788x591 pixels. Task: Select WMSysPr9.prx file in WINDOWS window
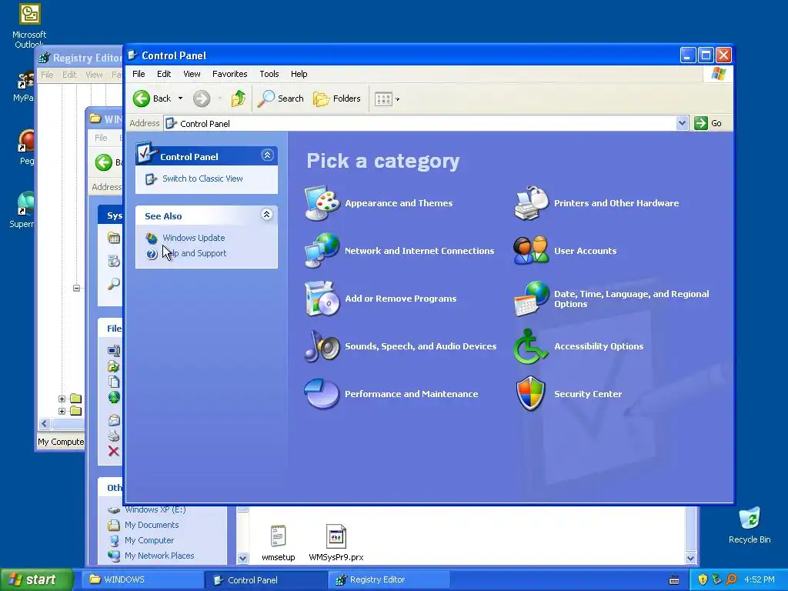coord(336,543)
